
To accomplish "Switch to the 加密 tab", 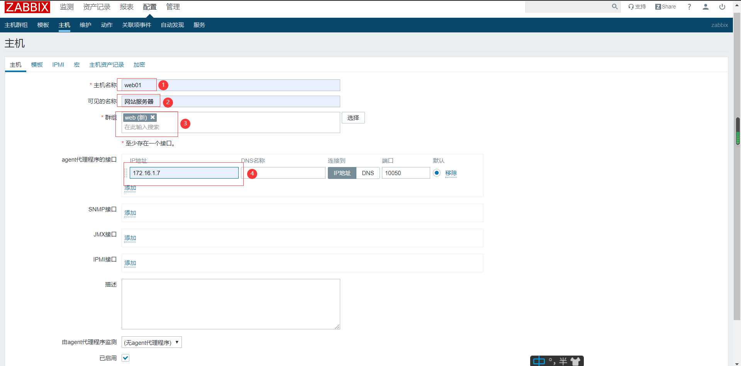I will [139, 65].
